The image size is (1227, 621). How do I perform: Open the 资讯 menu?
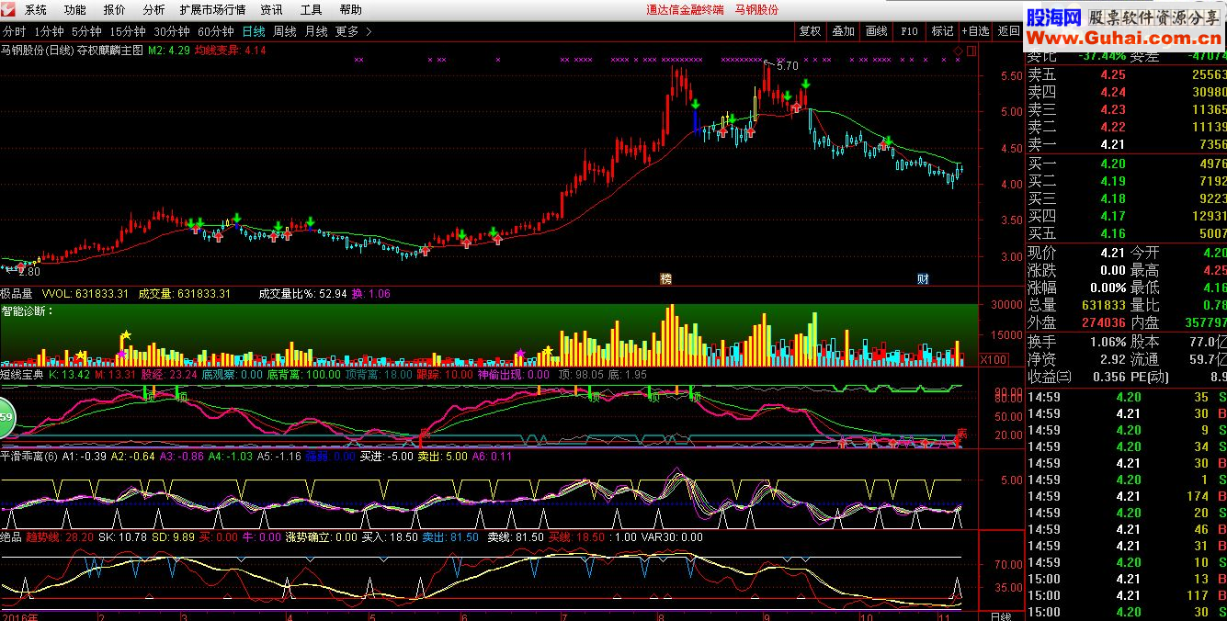point(271,10)
